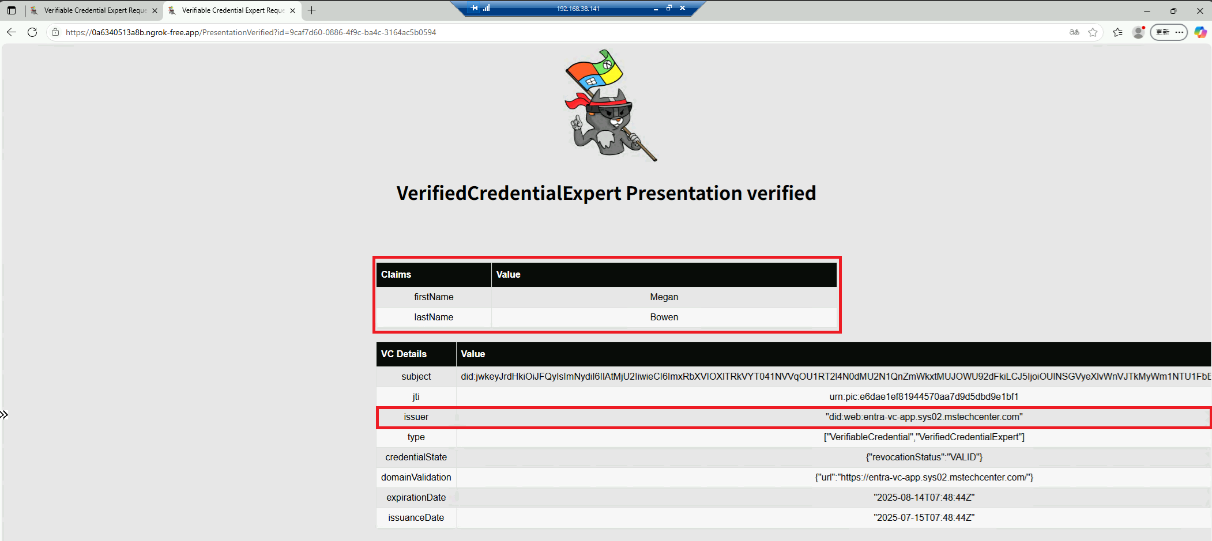1212x541 pixels.
Task: Open the tab actions menu icon
Action: (12, 10)
